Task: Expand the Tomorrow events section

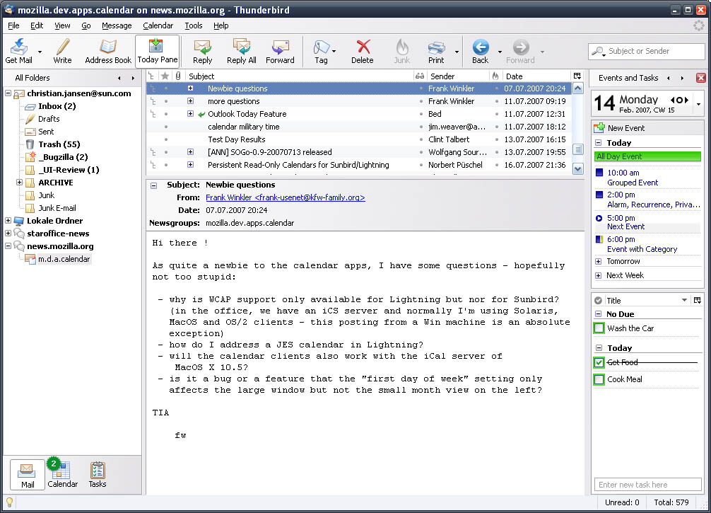Action: pos(598,262)
